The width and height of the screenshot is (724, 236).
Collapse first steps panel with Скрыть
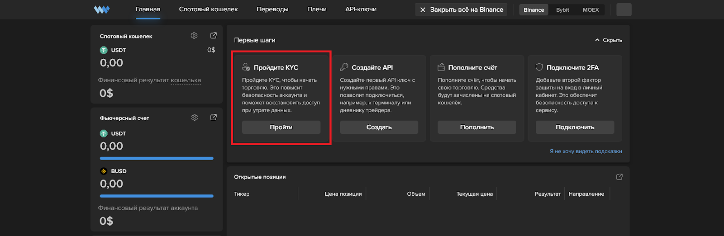pos(609,40)
